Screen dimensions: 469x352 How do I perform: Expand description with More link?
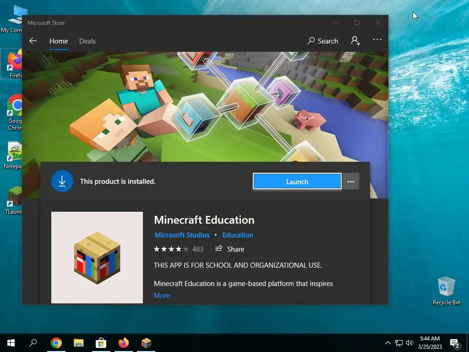[162, 296]
